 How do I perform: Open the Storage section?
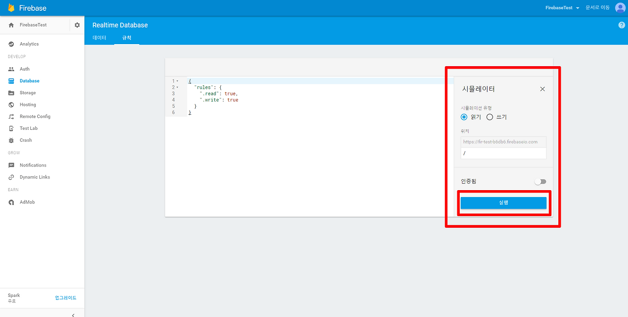(x=27, y=93)
